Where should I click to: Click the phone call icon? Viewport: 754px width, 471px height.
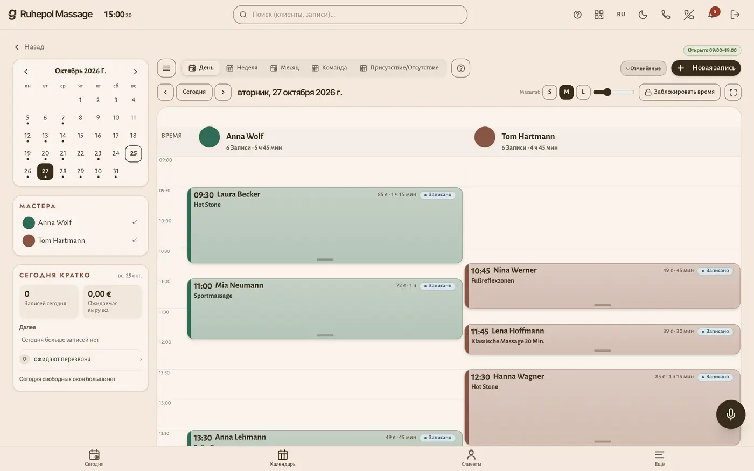pos(666,15)
